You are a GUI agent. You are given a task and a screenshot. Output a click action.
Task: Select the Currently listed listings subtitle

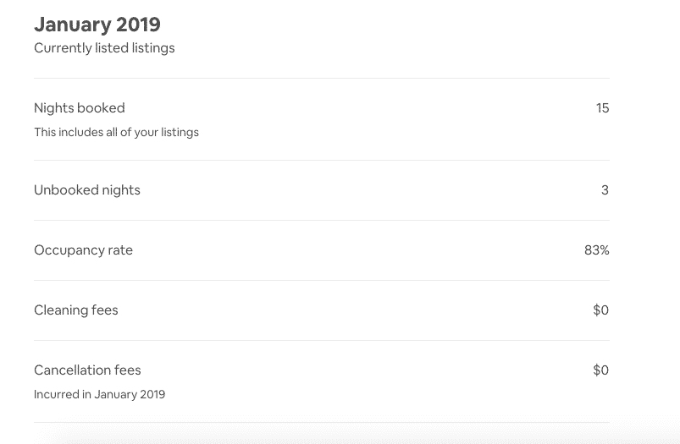pos(104,48)
